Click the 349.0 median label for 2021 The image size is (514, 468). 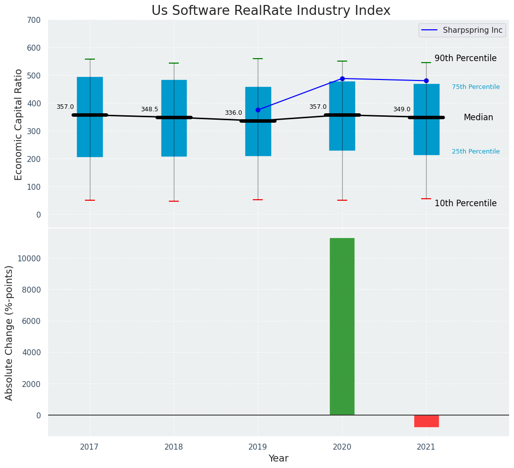[402, 109]
